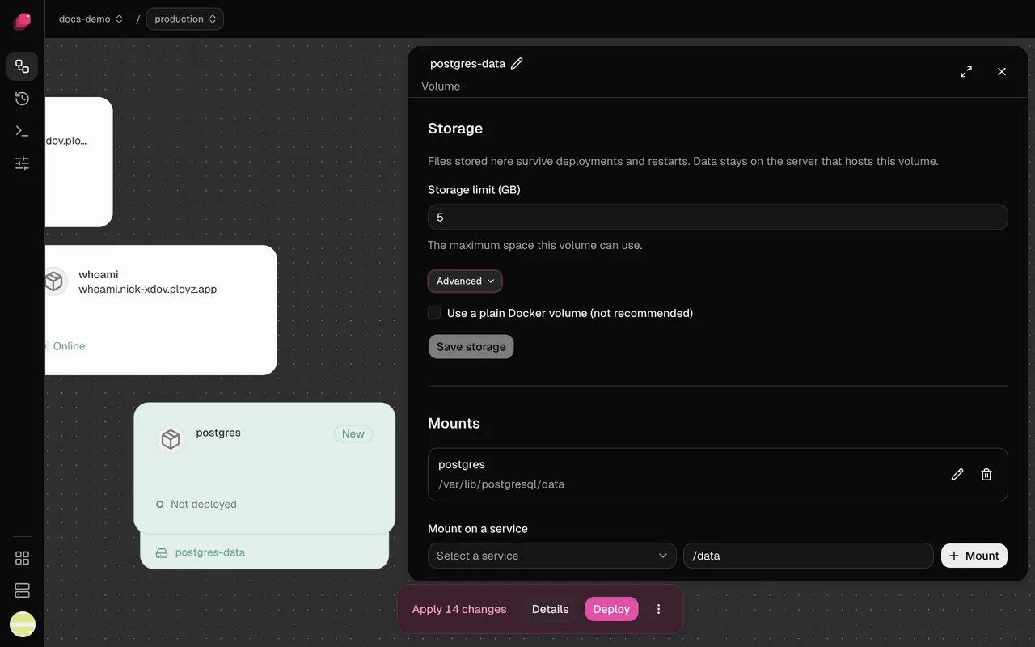Click the Storage limit input field
Screen dimensions: 1035x647
(x=718, y=217)
